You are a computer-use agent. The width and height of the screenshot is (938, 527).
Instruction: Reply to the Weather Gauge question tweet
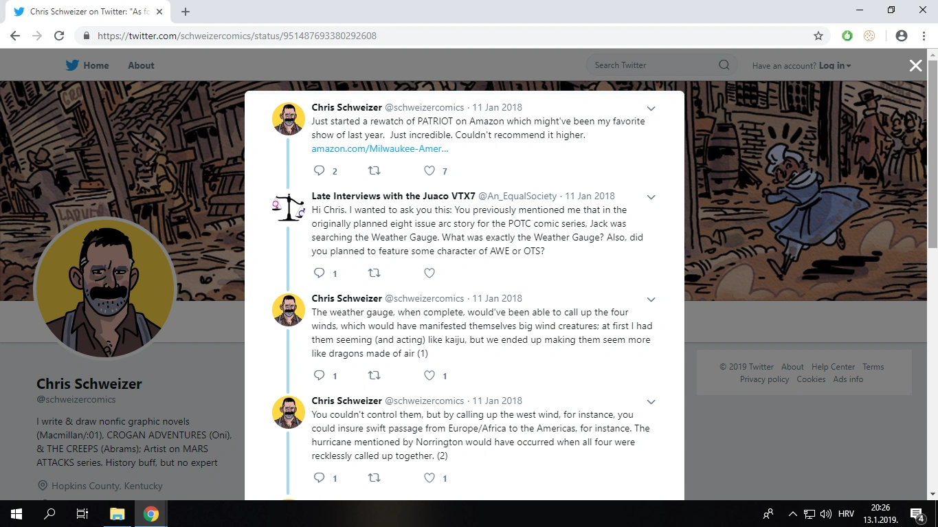tap(319, 273)
